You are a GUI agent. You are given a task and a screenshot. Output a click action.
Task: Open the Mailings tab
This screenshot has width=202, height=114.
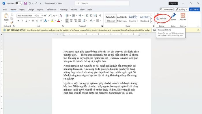coord(63,10)
